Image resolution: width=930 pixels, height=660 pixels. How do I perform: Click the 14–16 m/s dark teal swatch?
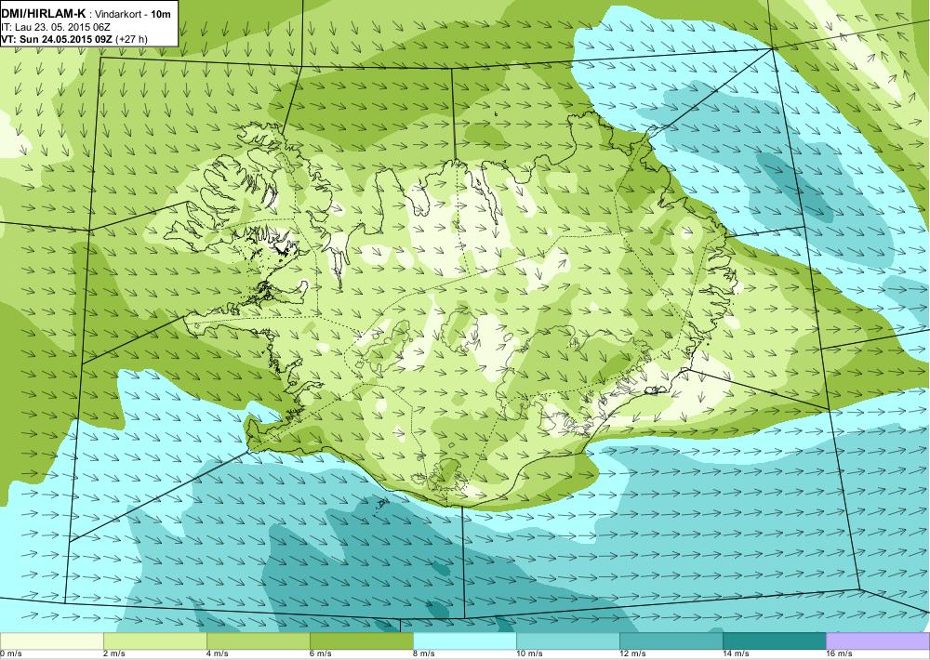pyautogui.click(x=774, y=641)
